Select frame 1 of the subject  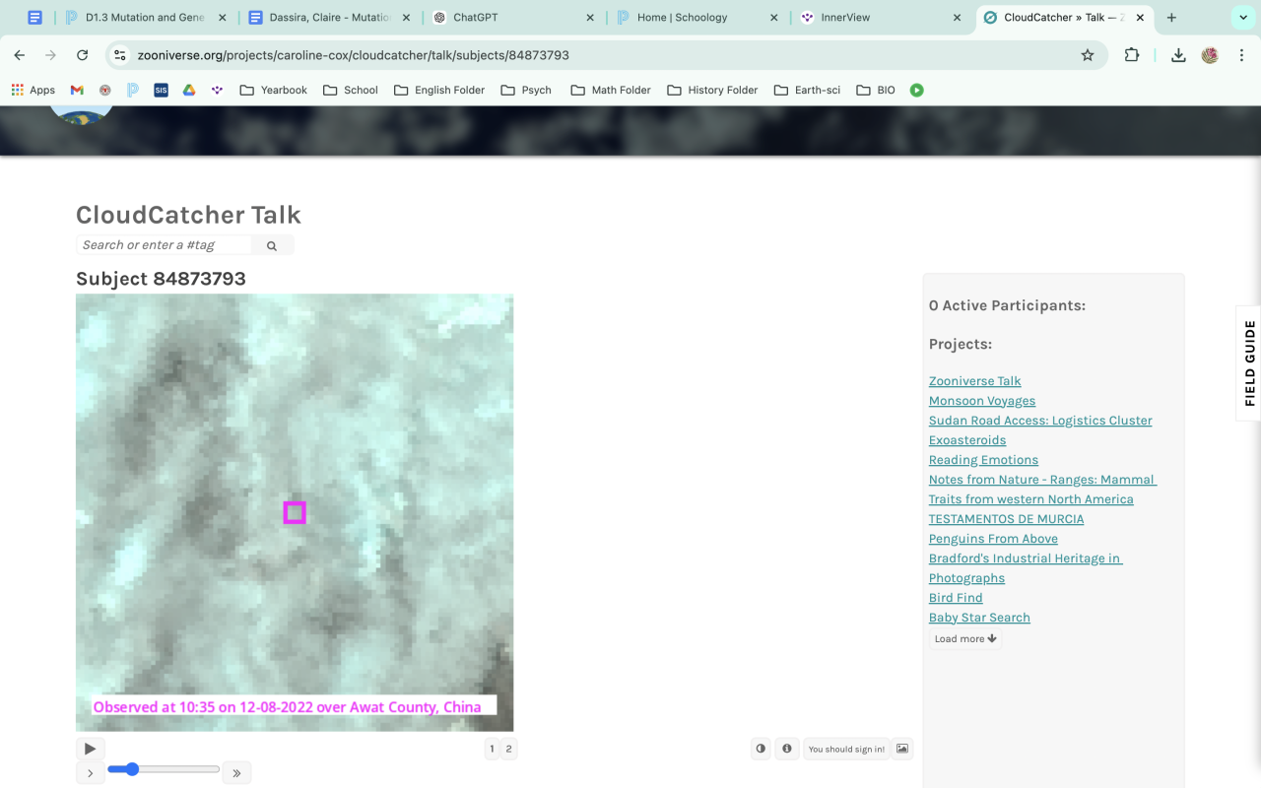(492, 749)
